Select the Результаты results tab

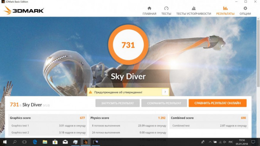point(225,11)
